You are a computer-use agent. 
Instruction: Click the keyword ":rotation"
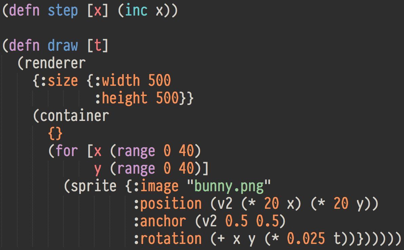(167, 239)
